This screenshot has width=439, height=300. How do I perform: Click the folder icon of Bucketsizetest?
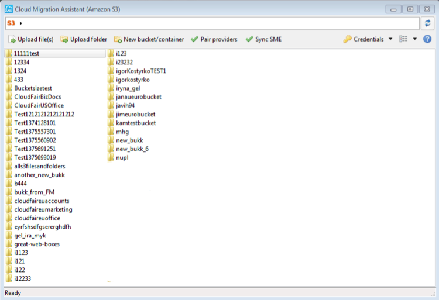(x=9, y=88)
